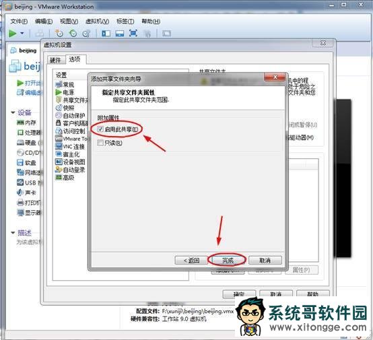Switch to the 硬件 tab
373x340 pixels.
[55, 60]
